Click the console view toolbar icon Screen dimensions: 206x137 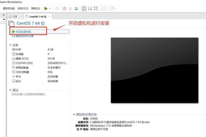[104, 9]
